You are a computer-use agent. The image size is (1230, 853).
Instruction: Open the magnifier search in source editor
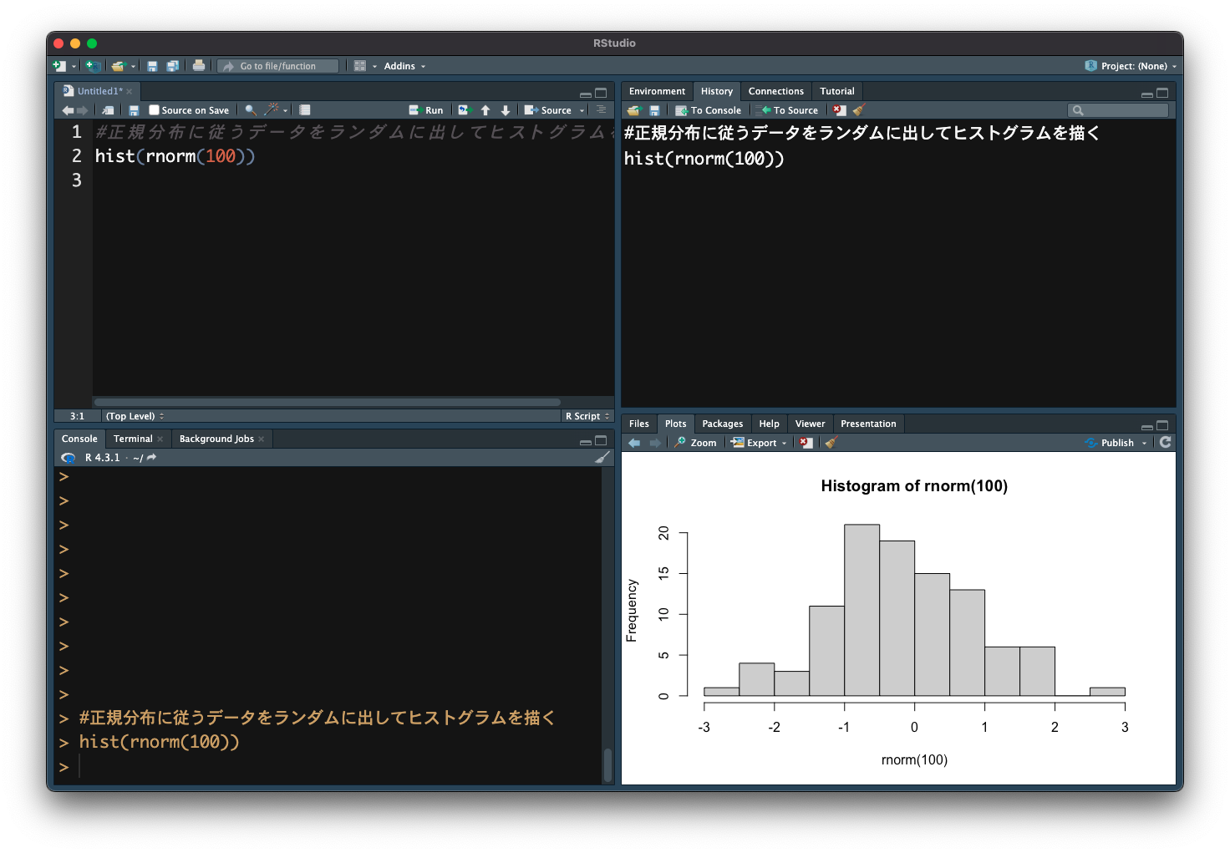pos(250,109)
